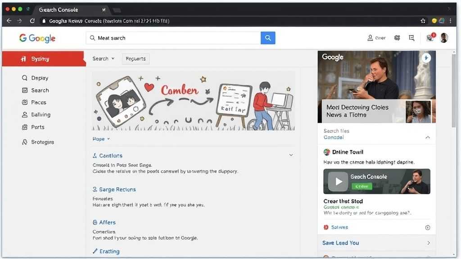This screenshot has height=259, width=461.
Task: Click the blue search magnifier button
Action: tap(268, 38)
